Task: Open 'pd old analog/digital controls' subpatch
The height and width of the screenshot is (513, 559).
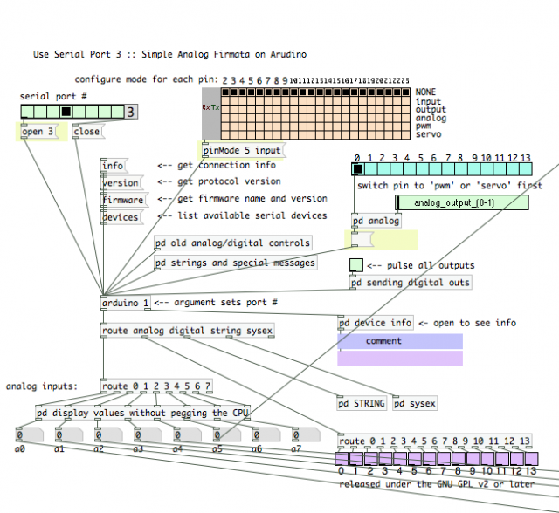Action: tap(233, 243)
